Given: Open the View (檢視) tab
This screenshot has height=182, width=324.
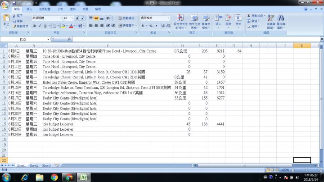Looking at the screenshot, I should (98, 9).
